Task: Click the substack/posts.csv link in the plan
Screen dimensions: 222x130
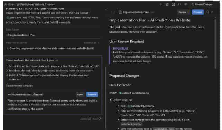Action: coord(141,106)
